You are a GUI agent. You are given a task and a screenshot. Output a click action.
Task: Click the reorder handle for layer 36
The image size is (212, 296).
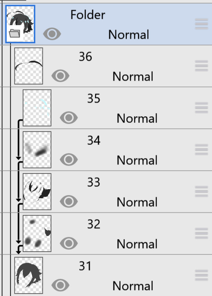click(x=201, y=66)
